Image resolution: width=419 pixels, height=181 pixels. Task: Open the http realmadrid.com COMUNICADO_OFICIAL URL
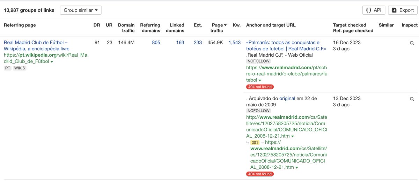pyautogui.click(x=286, y=126)
